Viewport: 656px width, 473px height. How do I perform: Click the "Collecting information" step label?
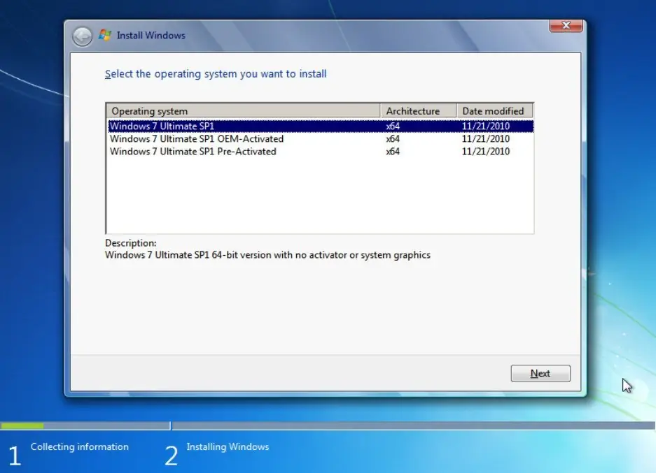(79, 446)
